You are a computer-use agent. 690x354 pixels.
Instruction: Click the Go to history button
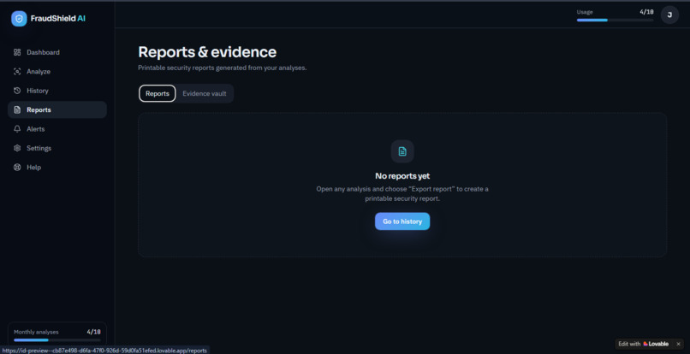(402, 221)
